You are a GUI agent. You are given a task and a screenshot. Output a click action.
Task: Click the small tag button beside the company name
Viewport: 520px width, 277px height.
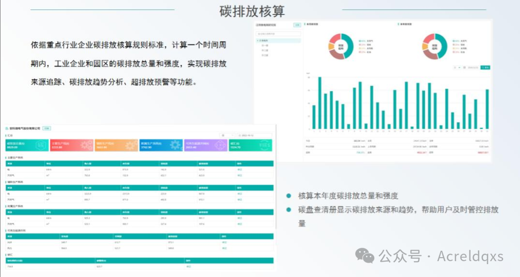pyautogui.click(x=47, y=128)
